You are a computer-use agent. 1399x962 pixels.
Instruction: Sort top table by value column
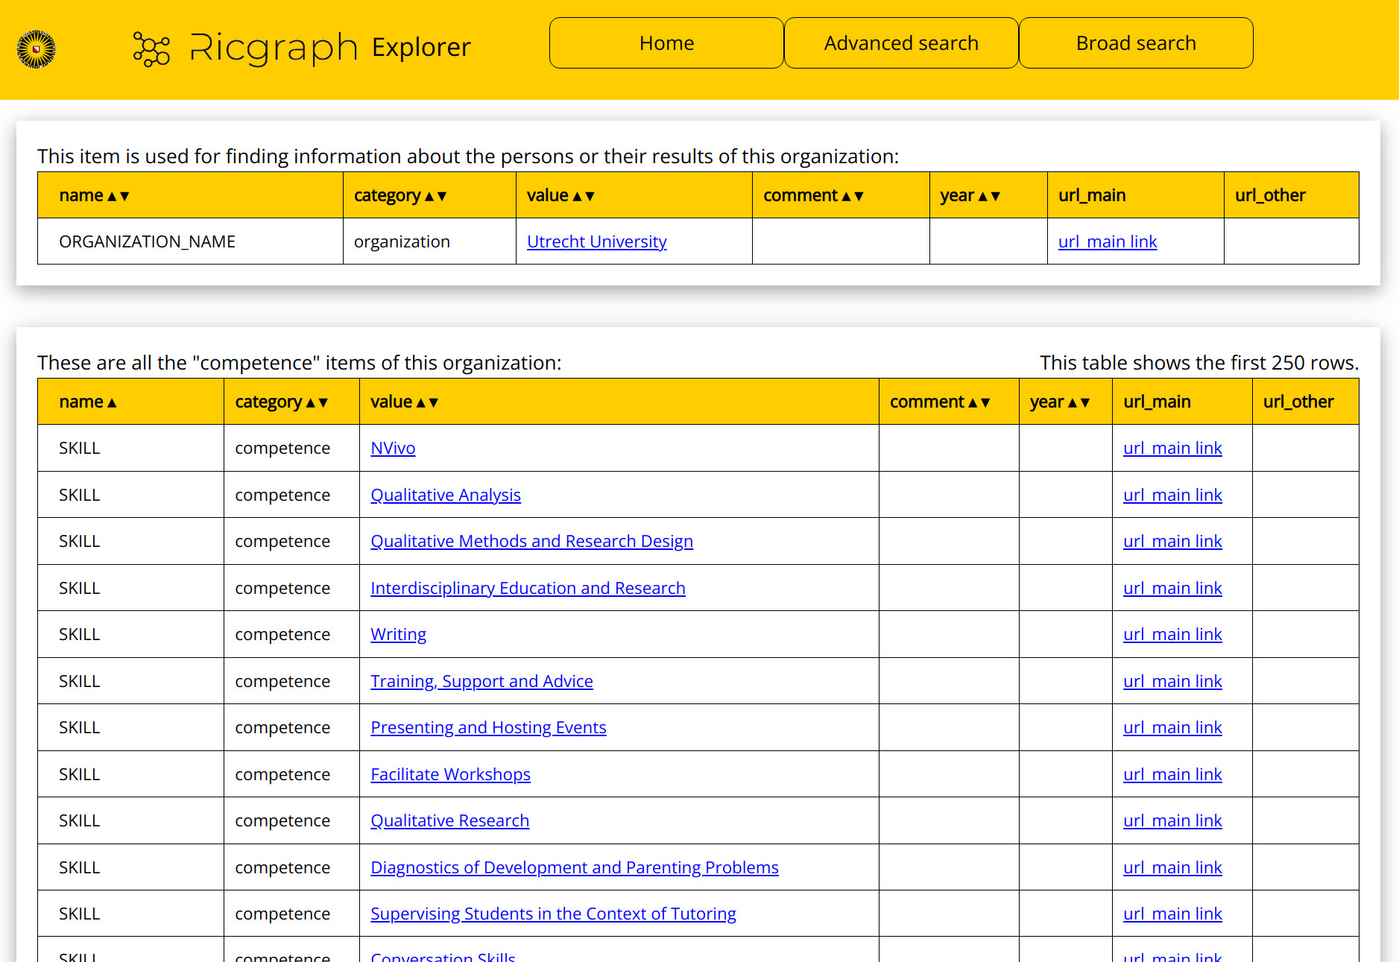tap(560, 195)
